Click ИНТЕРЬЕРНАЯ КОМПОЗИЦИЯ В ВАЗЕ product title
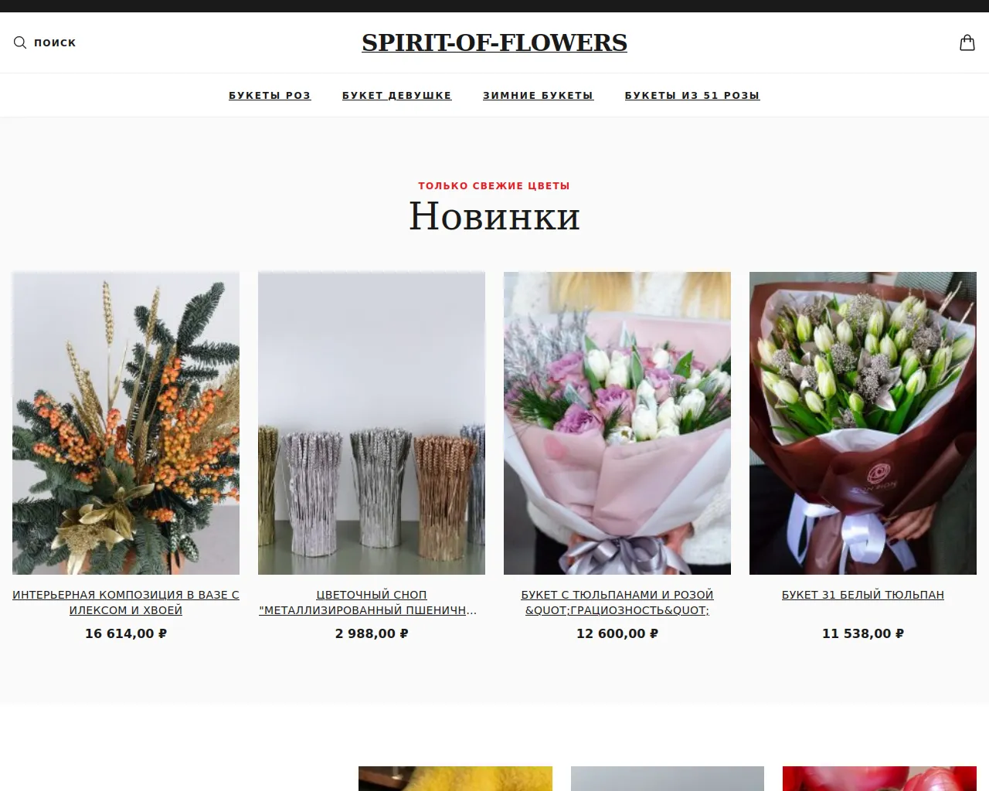 pyautogui.click(x=126, y=603)
